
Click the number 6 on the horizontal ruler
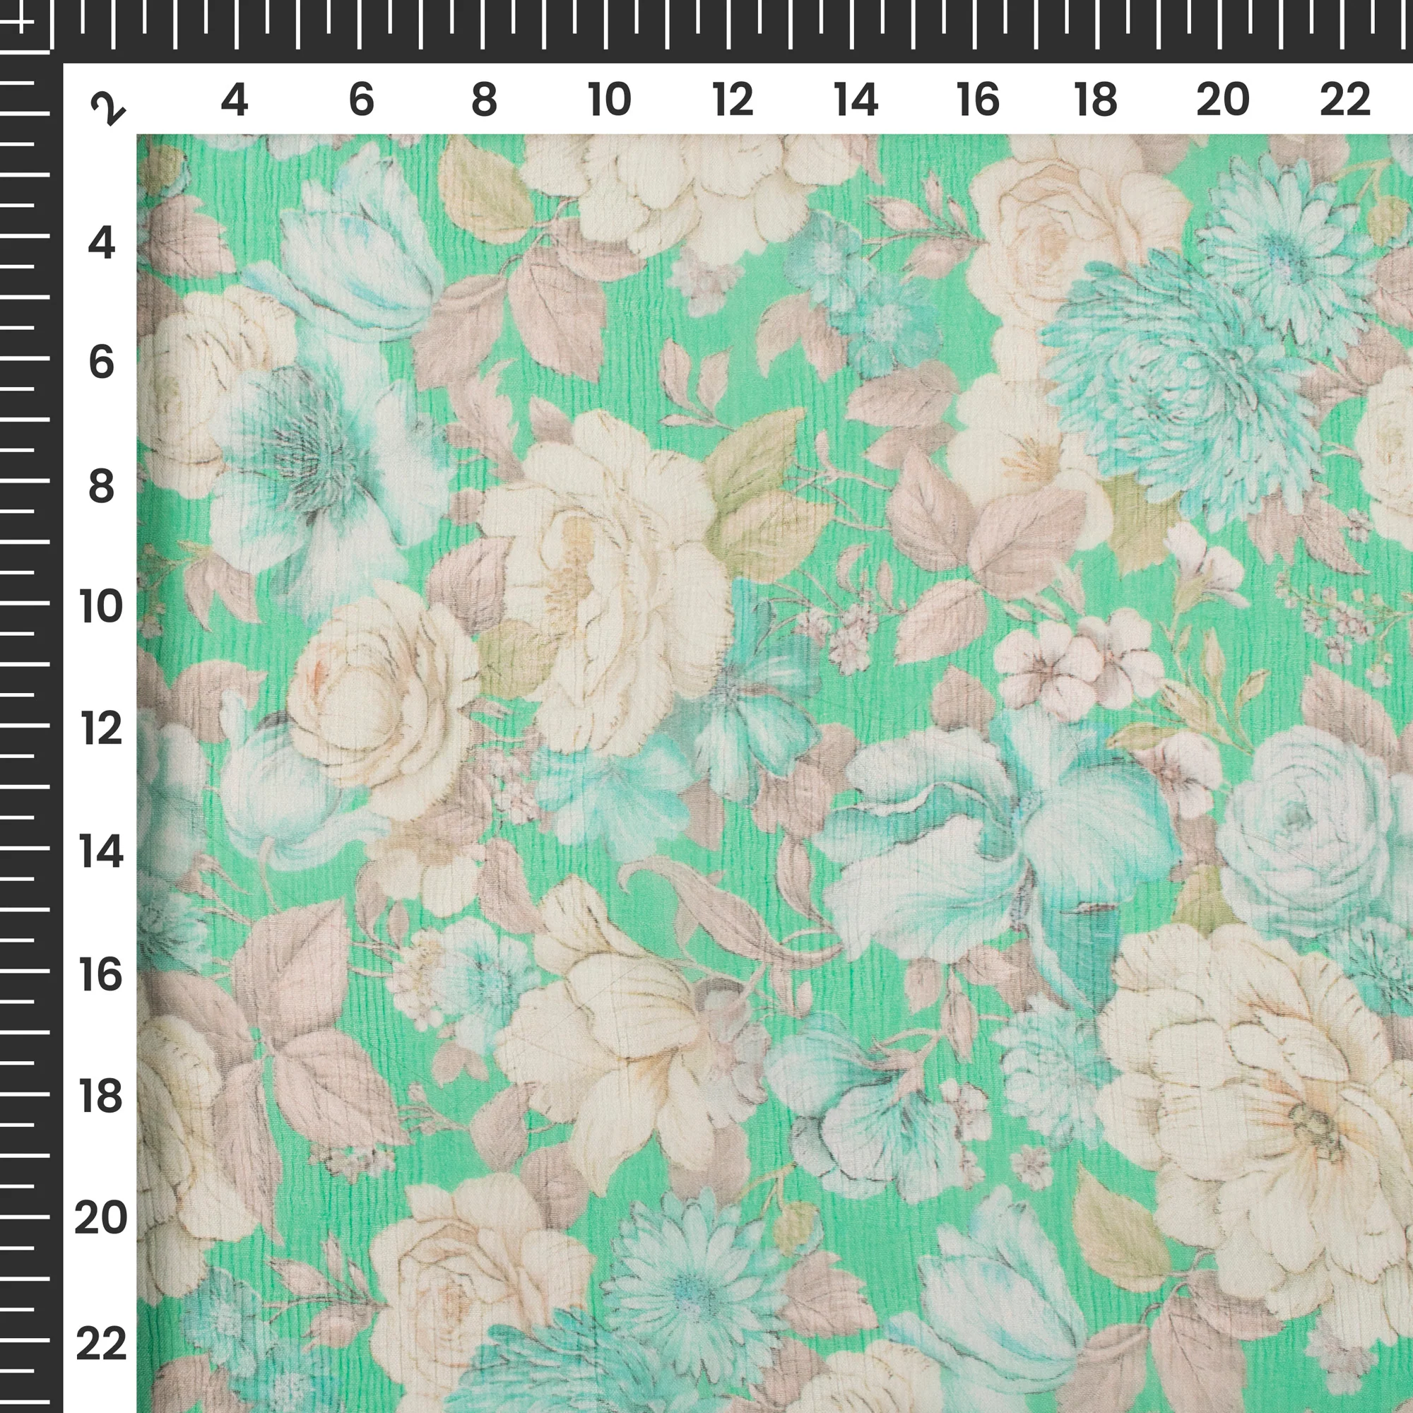click(x=361, y=100)
